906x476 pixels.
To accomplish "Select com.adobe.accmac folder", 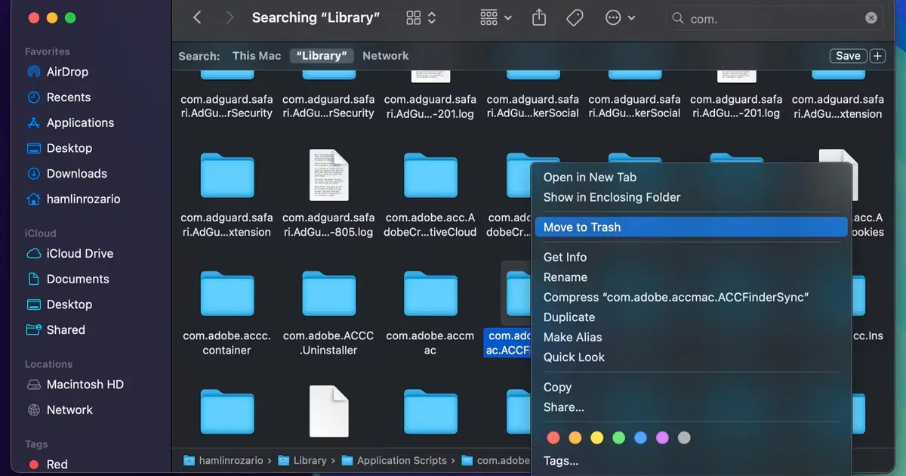I will [x=430, y=295].
